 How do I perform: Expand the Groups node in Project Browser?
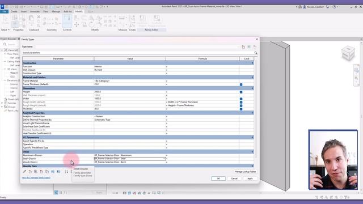[2, 107]
